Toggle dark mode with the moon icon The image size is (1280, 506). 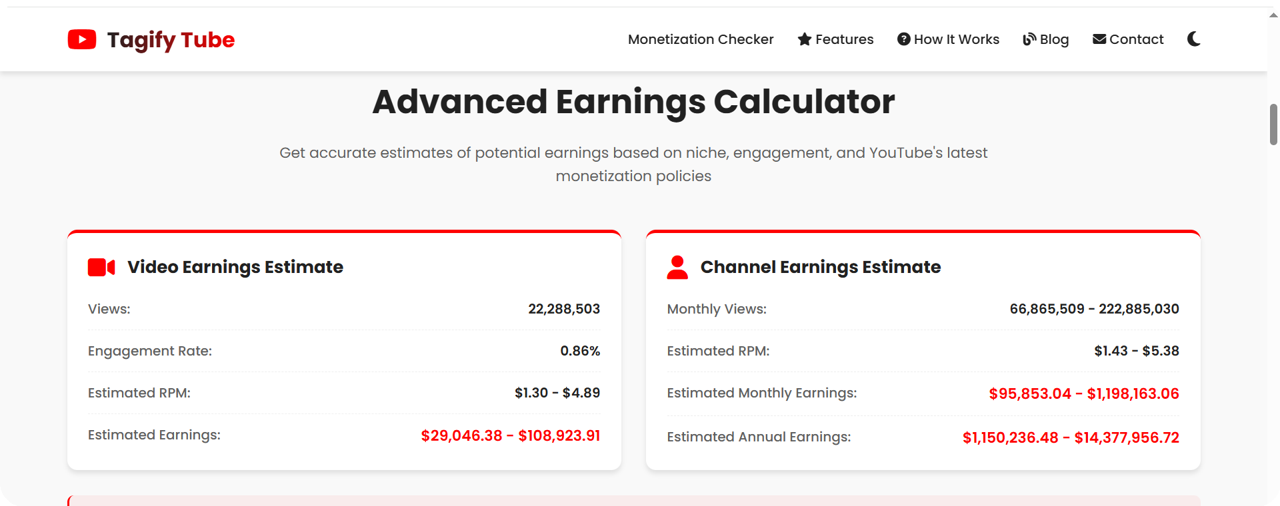[1193, 39]
